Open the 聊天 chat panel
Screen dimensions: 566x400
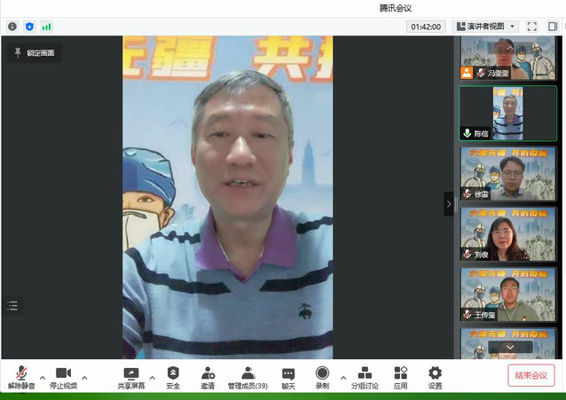pos(288,377)
